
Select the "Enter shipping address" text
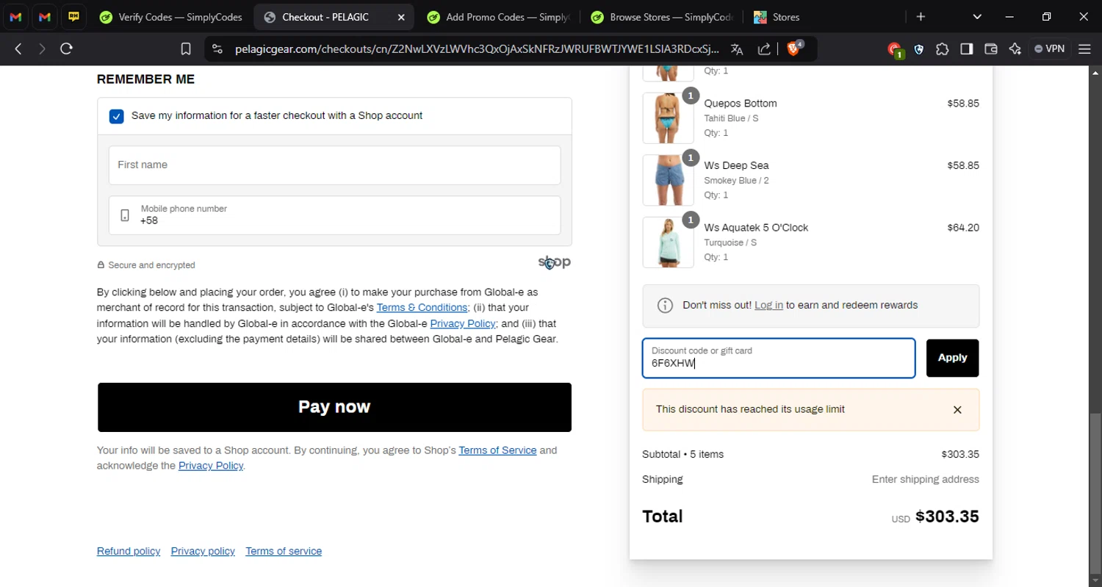point(926,480)
